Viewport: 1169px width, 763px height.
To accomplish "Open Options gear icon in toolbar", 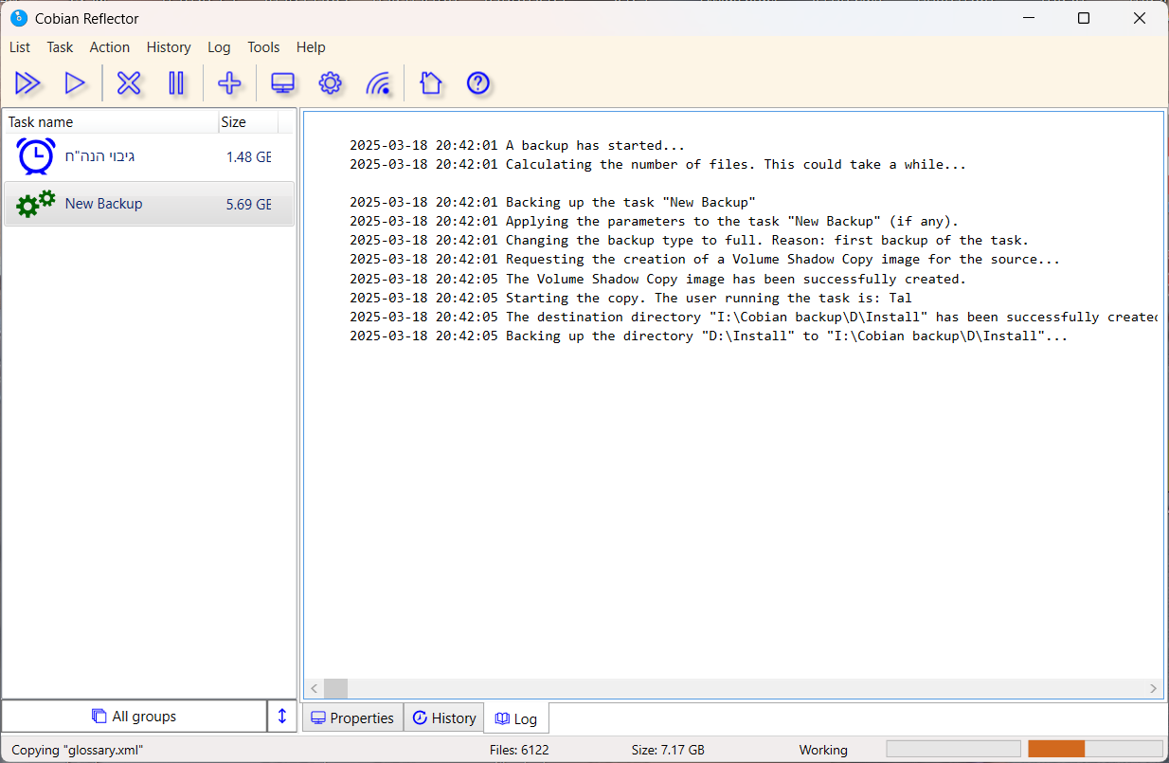I will click(x=330, y=83).
